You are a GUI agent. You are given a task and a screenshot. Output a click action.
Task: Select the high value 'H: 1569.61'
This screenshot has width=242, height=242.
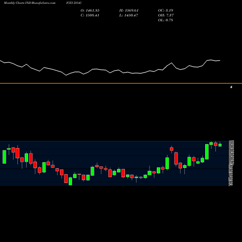coord(129,11)
